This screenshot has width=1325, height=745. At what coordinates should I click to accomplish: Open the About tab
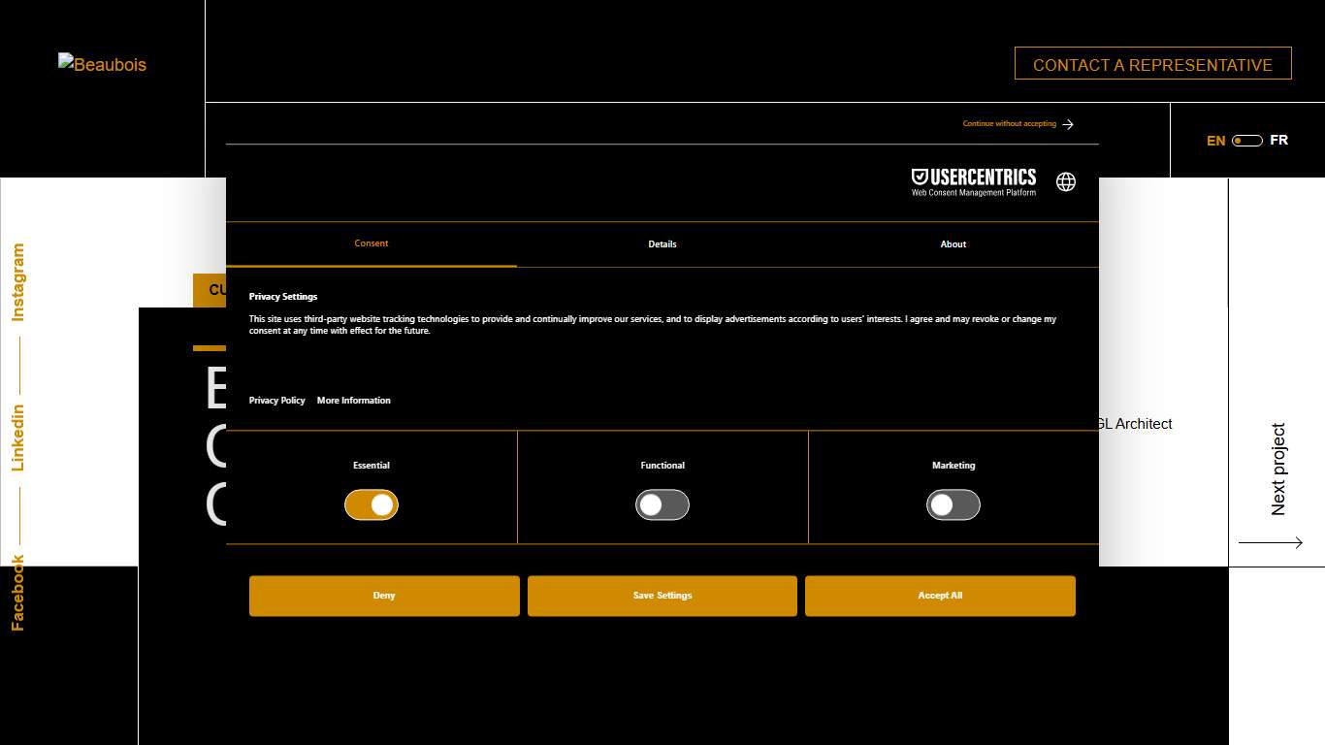pyautogui.click(x=953, y=244)
